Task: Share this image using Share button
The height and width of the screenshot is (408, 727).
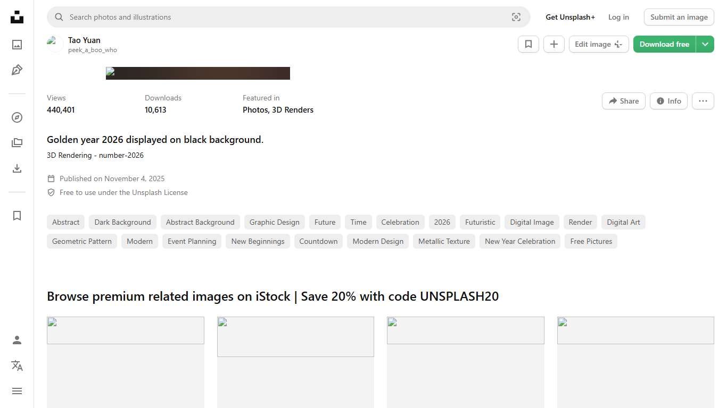Action: point(623,101)
